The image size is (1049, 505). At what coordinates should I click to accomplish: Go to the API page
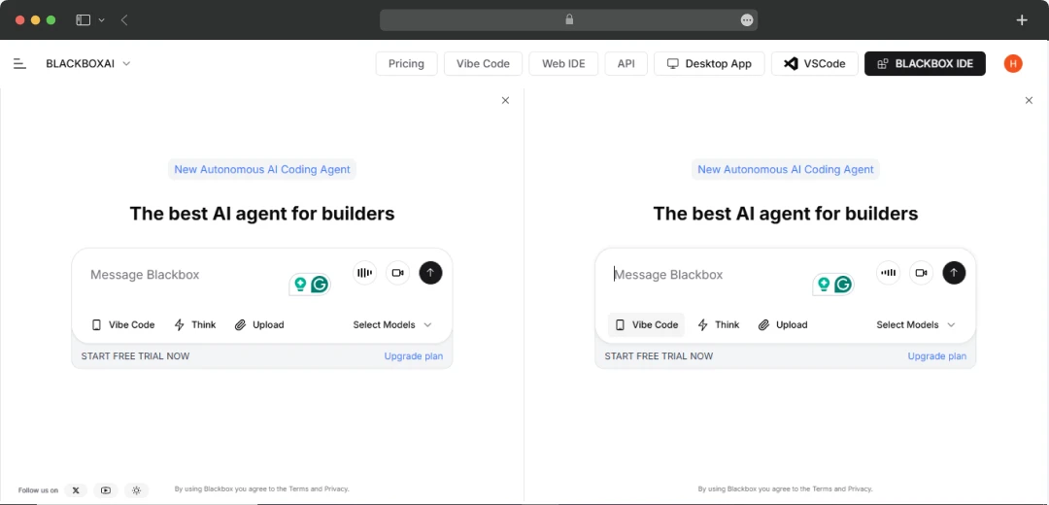[626, 63]
